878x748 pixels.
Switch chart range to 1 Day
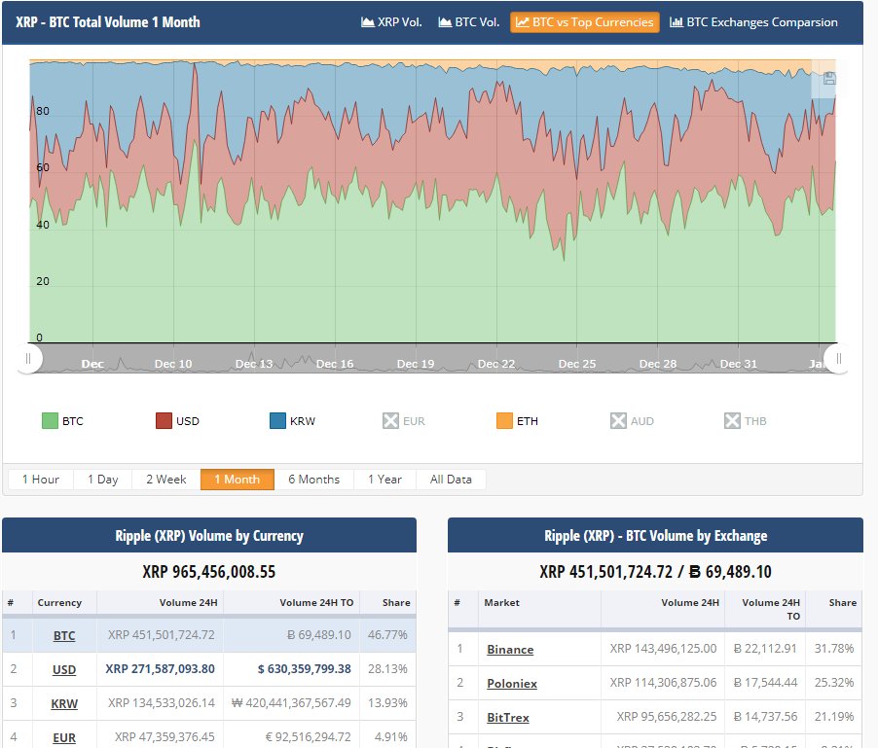coord(103,480)
